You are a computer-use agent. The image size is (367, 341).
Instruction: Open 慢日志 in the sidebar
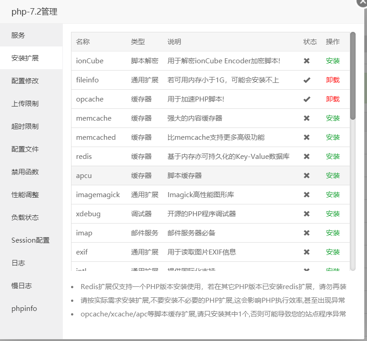(21, 285)
